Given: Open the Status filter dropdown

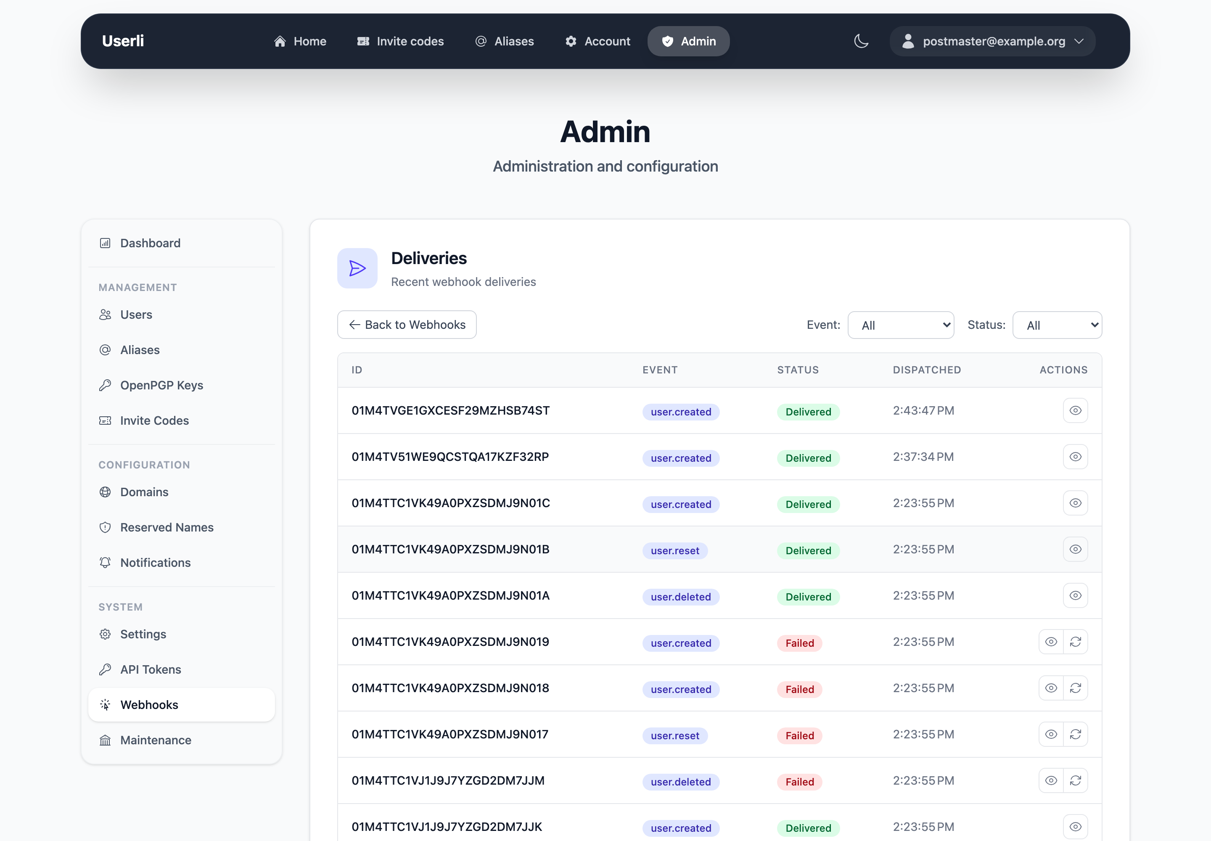Looking at the screenshot, I should point(1057,325).
